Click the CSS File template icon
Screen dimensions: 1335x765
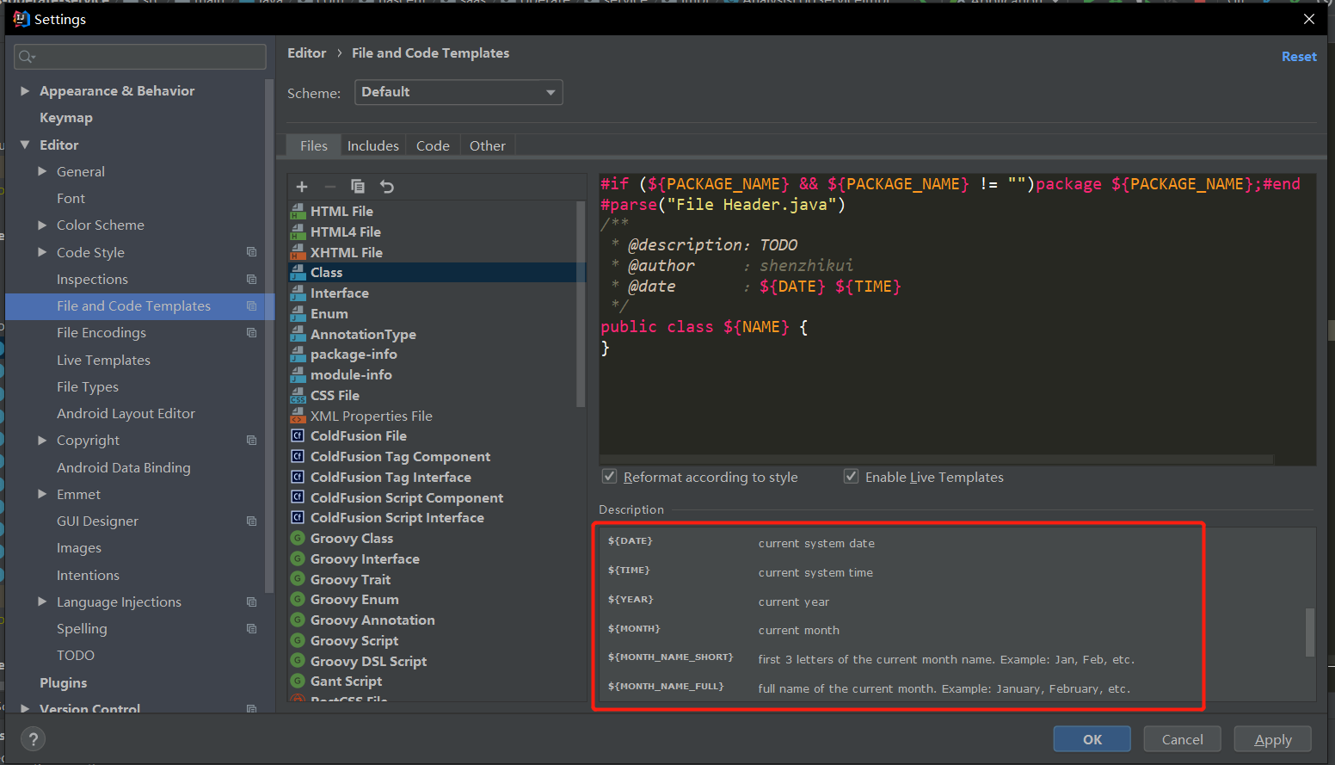pyautogui.click(x=298, y=395)
